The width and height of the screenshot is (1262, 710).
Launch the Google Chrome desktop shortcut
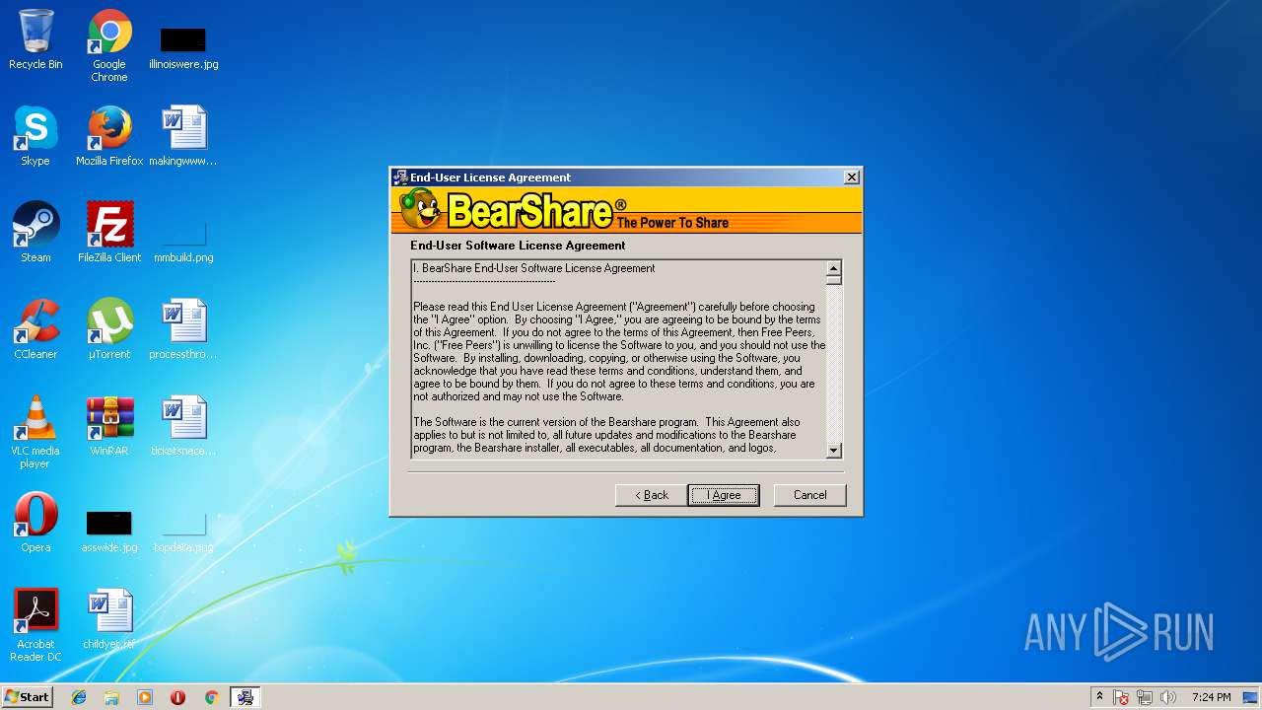(x=109, y=44)
